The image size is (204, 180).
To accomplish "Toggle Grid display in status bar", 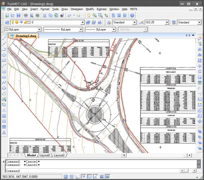I will pos(71,176).
